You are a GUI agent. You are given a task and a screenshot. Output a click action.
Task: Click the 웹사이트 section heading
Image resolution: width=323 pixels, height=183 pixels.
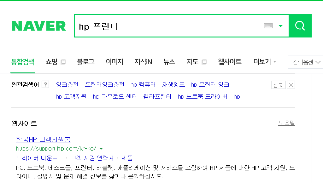tap(24, 123)
